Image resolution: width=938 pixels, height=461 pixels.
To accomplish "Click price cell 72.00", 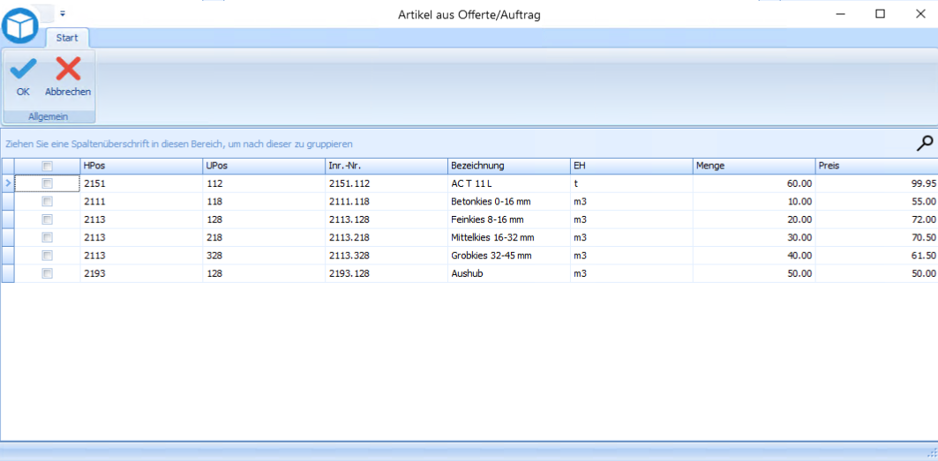I will point(877,219).
